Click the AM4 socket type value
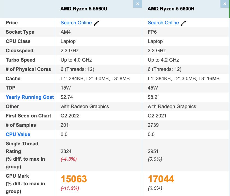Screen dimensions: 230x196 (x=66, y=32)
